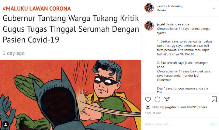Open the pwgdochi liker profile link

coord(172,107)
